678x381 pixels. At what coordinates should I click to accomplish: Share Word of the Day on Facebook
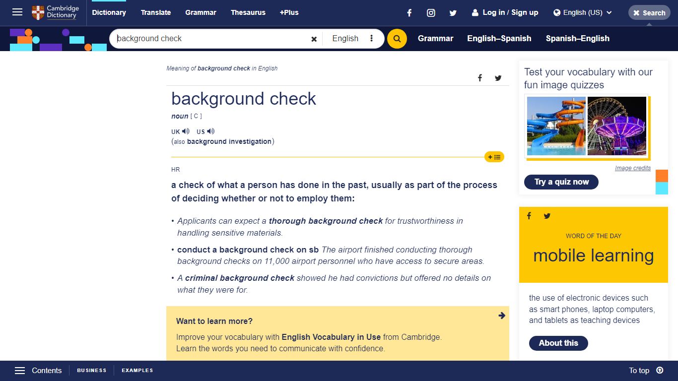529,216
